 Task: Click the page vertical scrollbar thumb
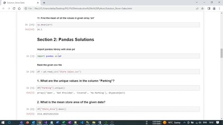coord(222,53)
